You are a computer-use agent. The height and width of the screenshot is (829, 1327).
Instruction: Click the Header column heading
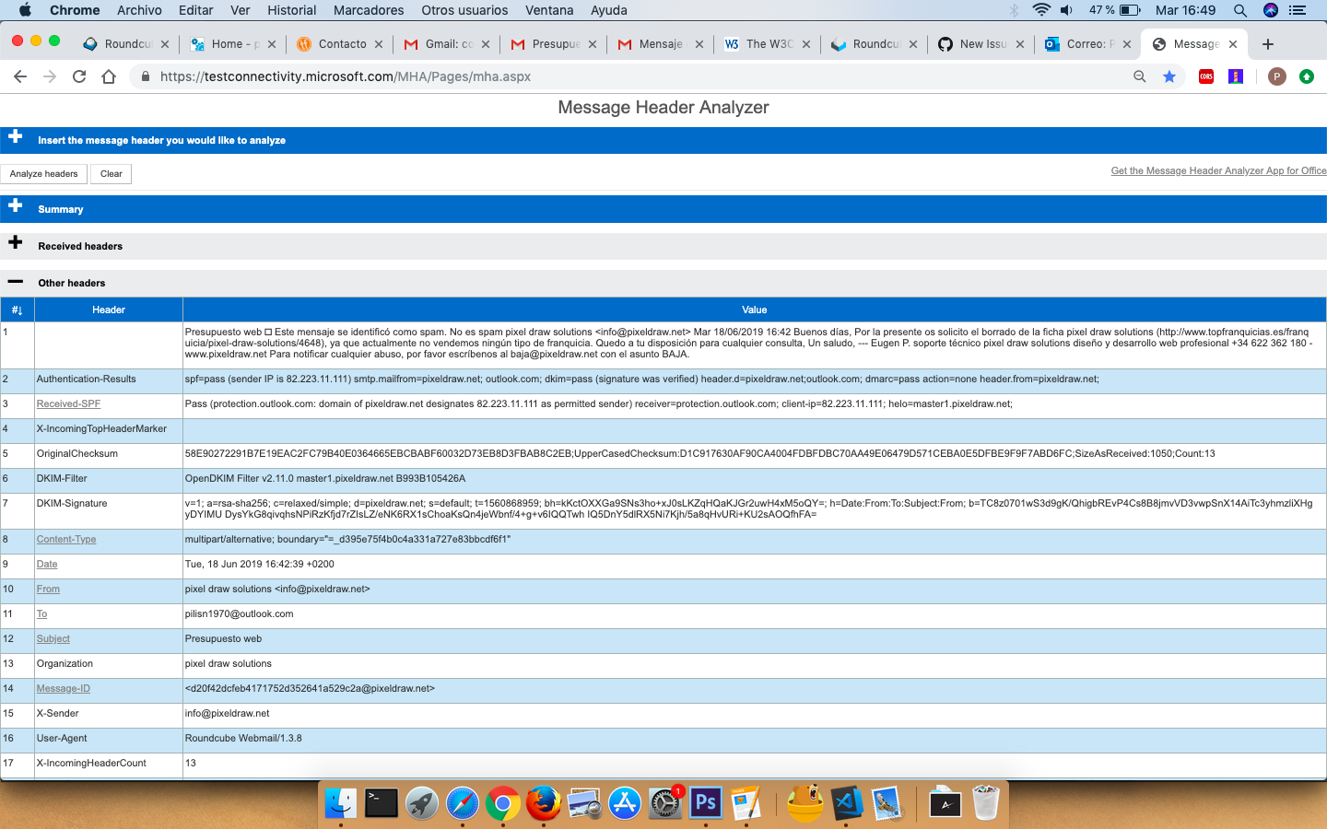(109, 310)
